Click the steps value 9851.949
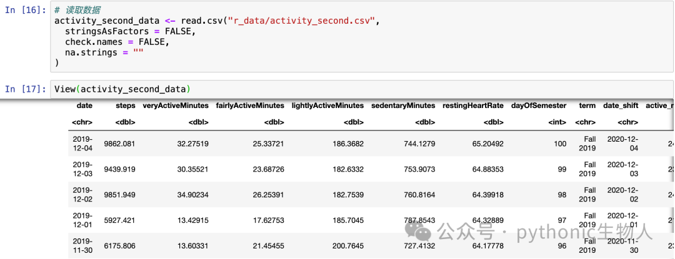 pos(119,195)
